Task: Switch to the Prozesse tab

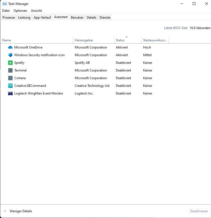Action: coord(8,18)
